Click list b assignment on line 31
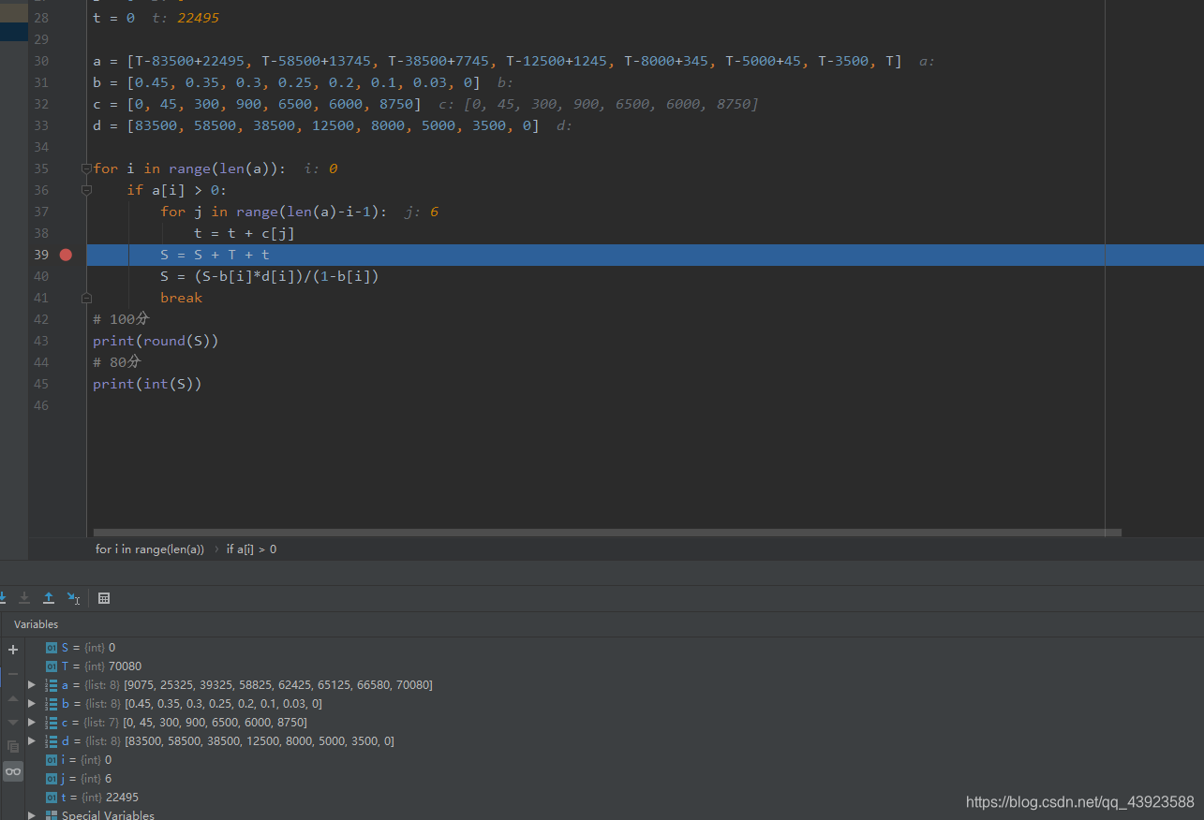Viewport: 1204px width, 820px height. [x=287, y=82]
